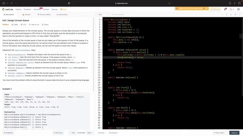The image size is (243, 136).
Task: Enter fullscreen editor mode icon
Action: 240,14
